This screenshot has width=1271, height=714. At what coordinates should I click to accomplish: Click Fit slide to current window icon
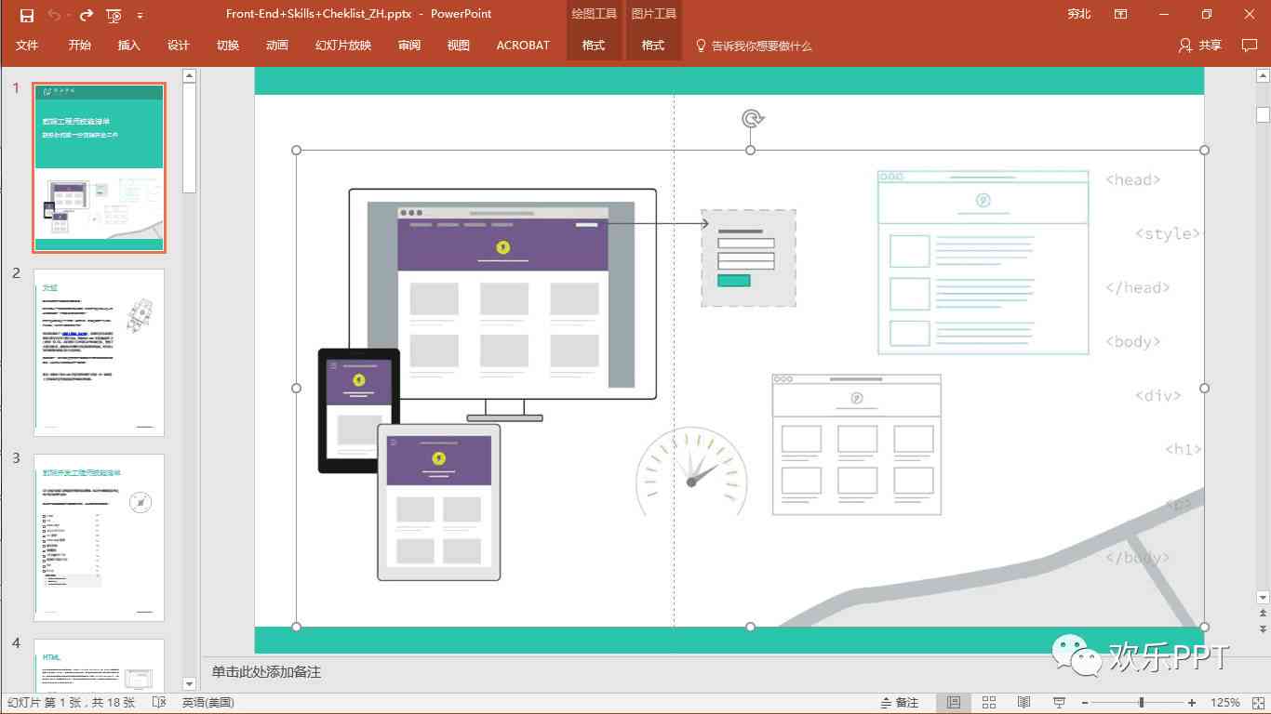[x=1256, y=703]
